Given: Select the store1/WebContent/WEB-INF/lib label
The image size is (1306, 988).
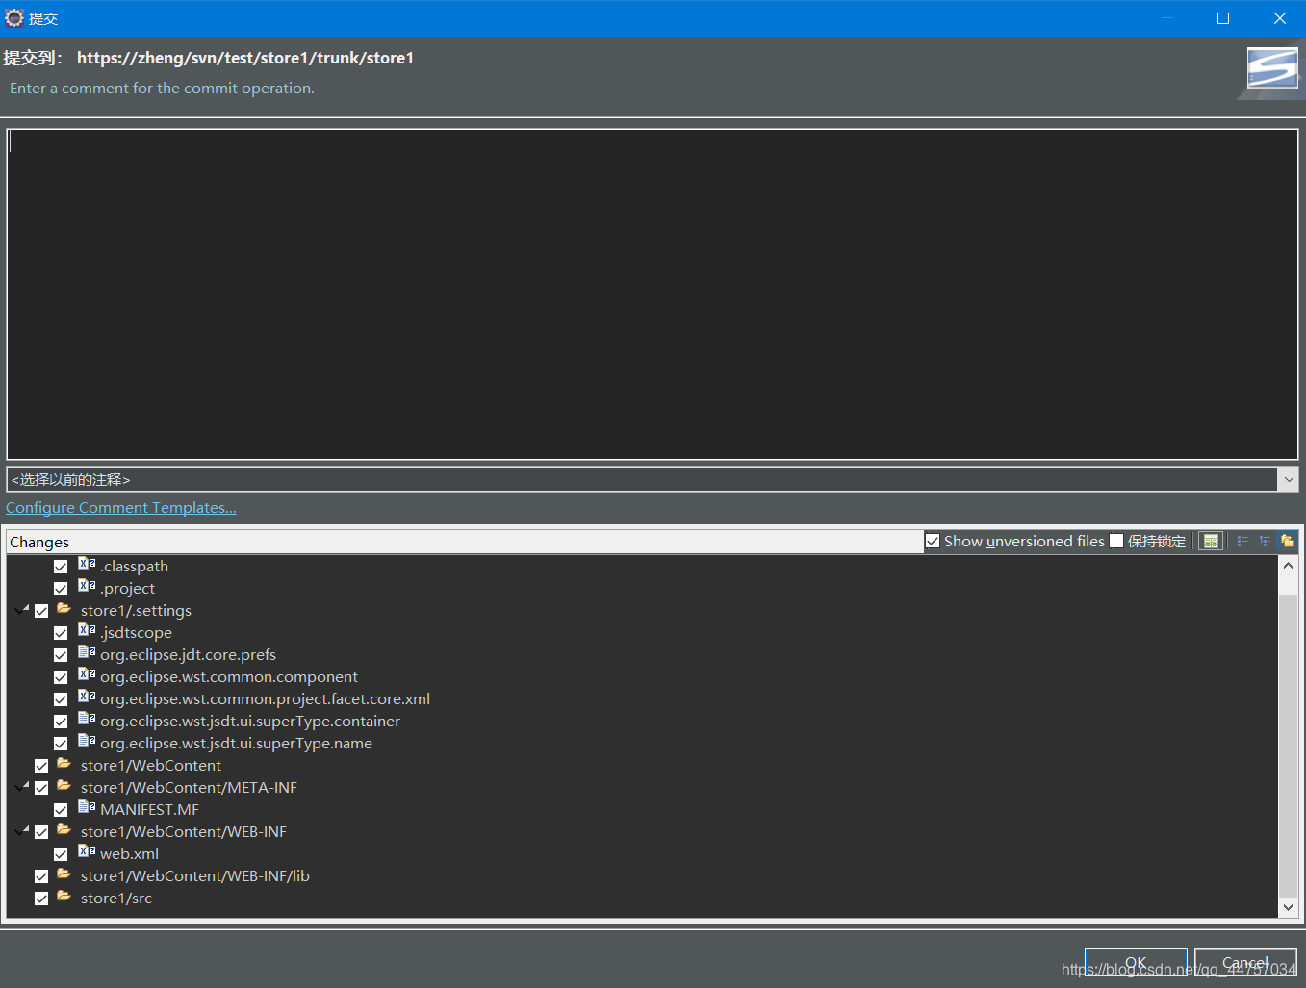Looking at the screenshot, I should coord(195,876).
